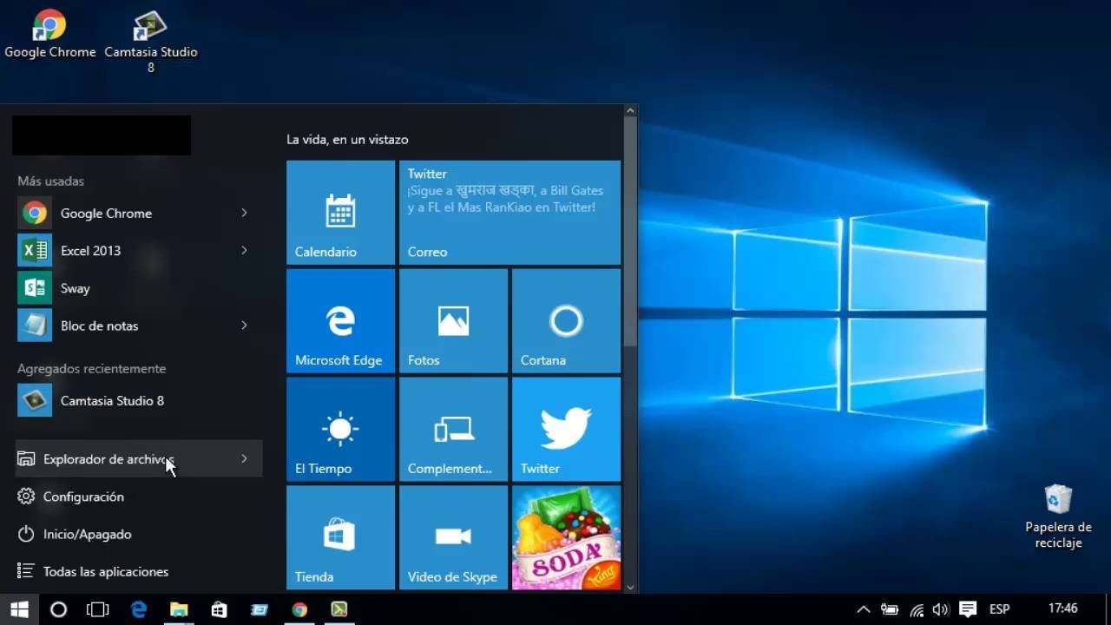This screenshot has width=1111, height=625.
Task: Launch the Microsoft Edge tile
Action: (x=340, y=320)
